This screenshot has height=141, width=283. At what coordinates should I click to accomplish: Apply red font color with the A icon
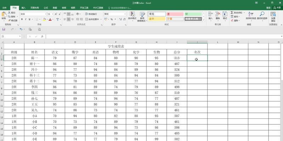tap(50, 19)
